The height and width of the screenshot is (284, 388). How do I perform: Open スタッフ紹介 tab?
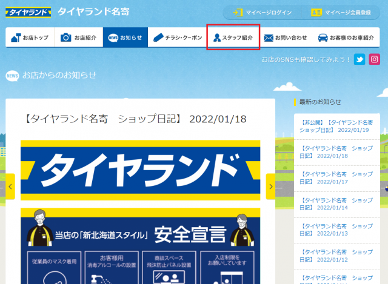pyautogui.click(x=233, y=38)
